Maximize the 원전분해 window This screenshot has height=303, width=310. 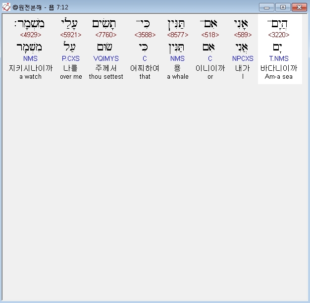tap(283, 7)
